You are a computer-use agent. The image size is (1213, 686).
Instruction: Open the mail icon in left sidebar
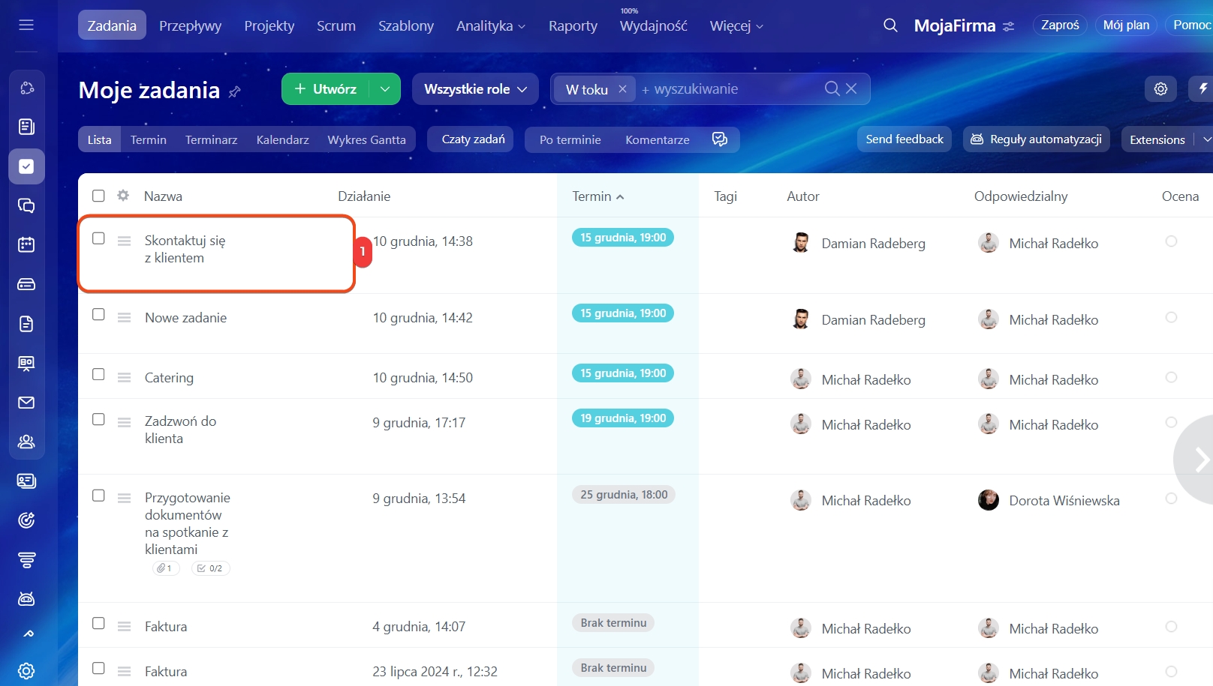(26, 403)
